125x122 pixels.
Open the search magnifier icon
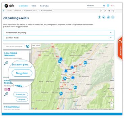104,6
